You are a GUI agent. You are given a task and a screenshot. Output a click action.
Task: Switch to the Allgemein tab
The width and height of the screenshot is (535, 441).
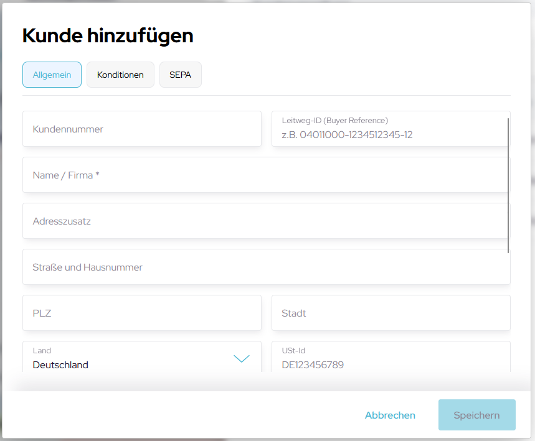pyautogui.click(x=52, y=75)
